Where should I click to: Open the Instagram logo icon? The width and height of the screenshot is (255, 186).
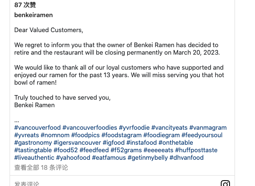pos(225,183)
